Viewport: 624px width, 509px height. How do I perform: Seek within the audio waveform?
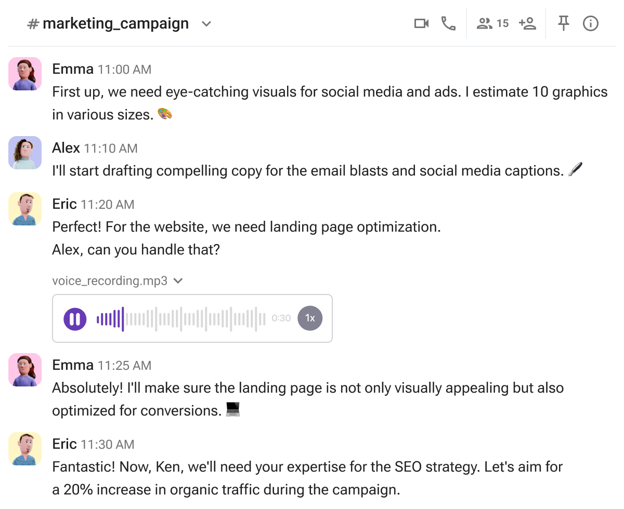[x=181, y=318]
